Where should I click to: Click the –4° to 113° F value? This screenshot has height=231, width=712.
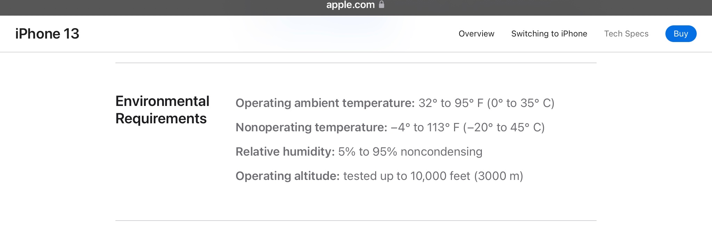425,127
